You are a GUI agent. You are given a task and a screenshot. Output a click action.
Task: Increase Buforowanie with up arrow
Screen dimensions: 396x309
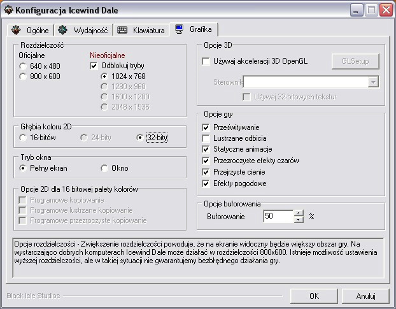tap(299, 213)
